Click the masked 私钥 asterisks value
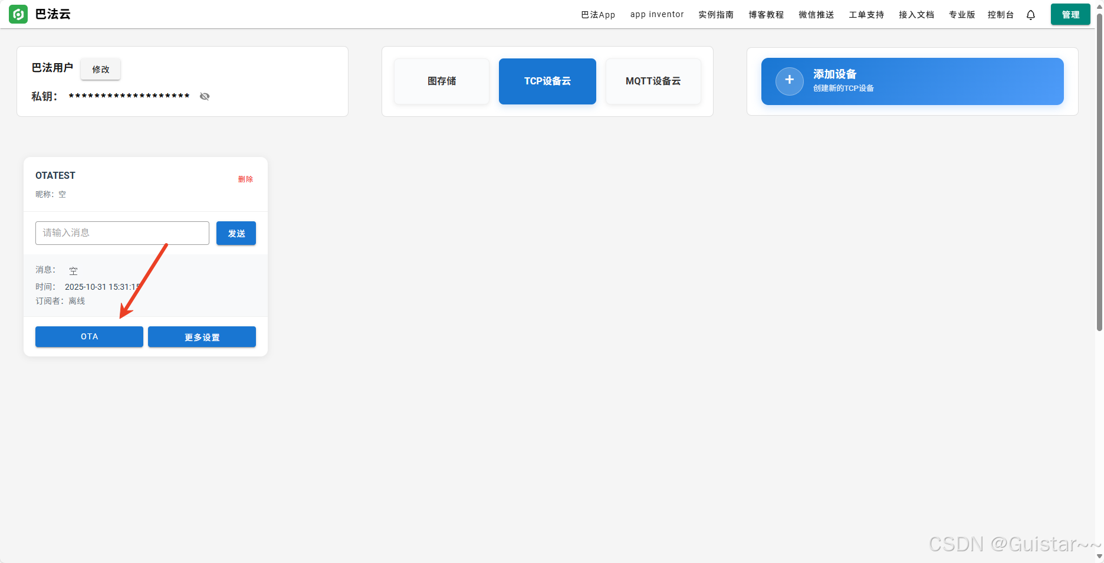This screenshot has height=563, width=1104. pyautogui.click(x=129, y=96)
